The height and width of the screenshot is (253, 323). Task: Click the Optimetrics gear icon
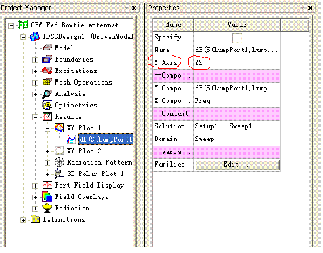tap(47, 105)
